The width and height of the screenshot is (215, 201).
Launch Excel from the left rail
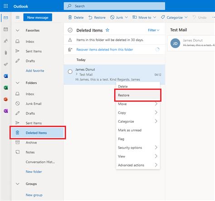[6, 88]
